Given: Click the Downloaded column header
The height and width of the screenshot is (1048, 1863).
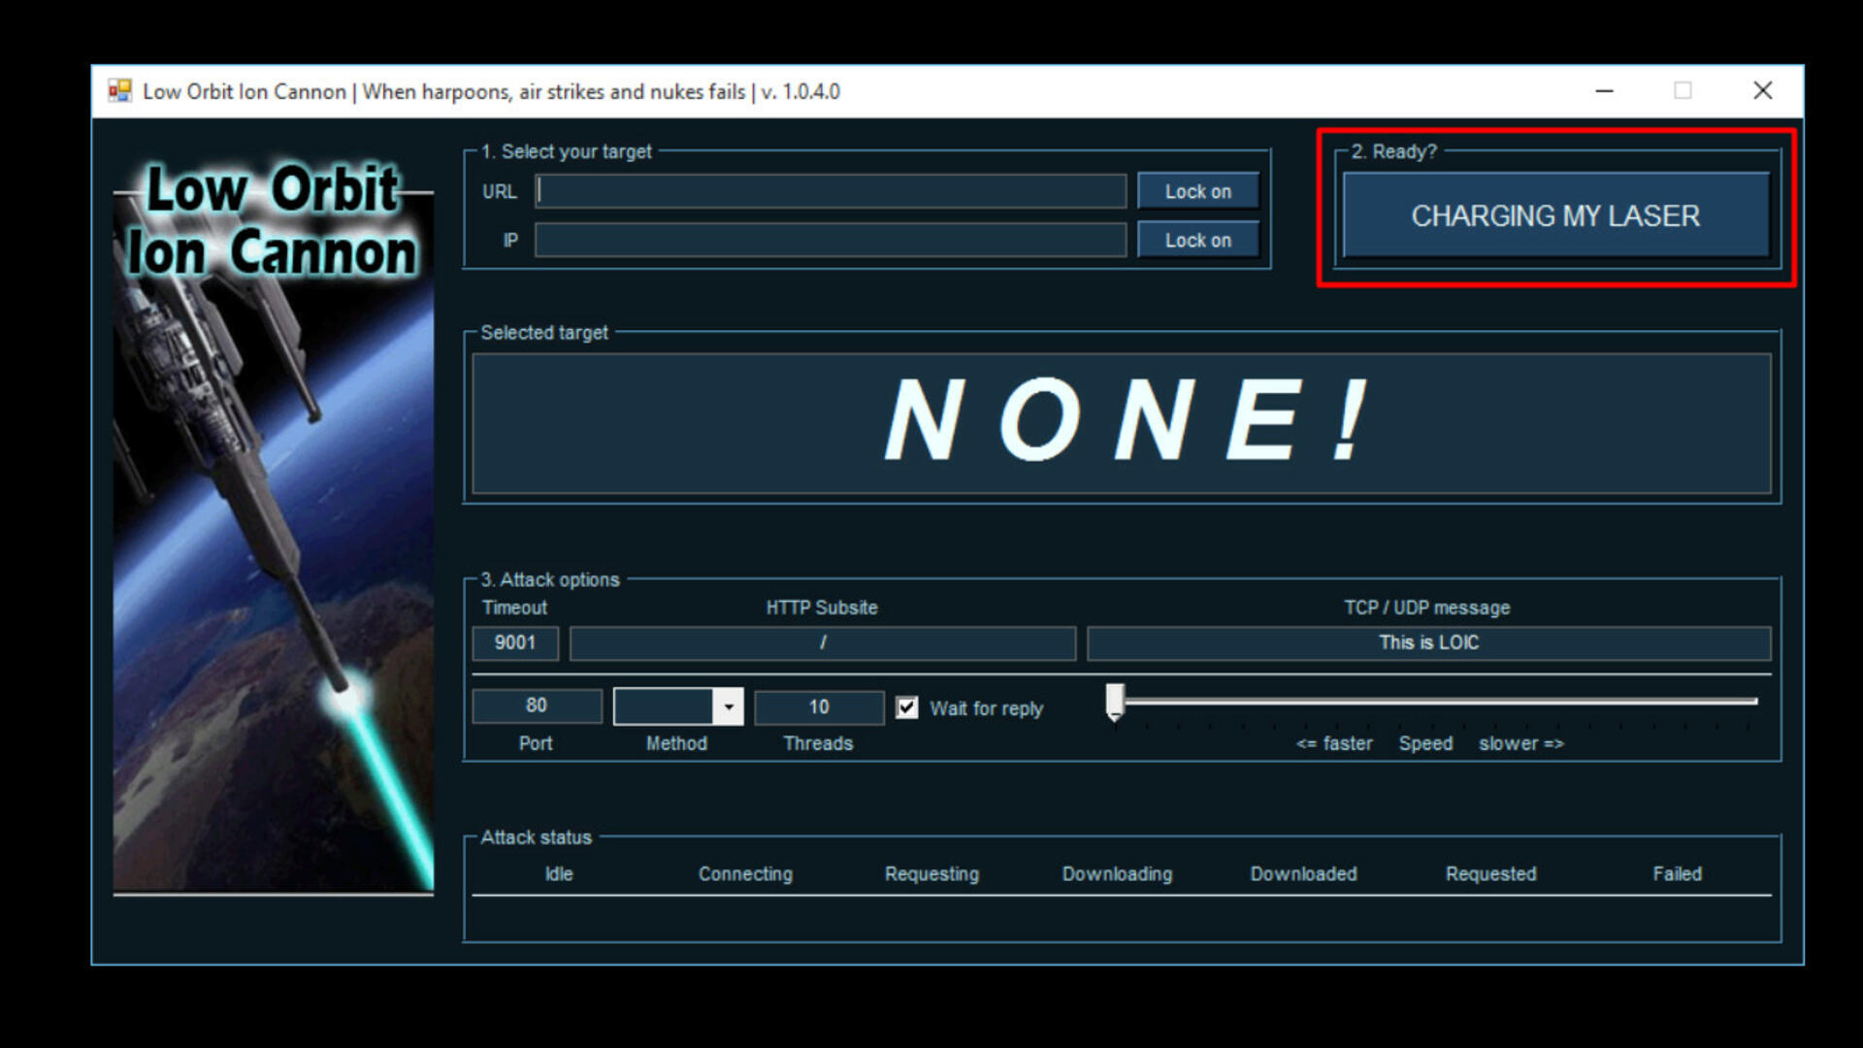Looking at the screenshot, I should click(1303, 873).
